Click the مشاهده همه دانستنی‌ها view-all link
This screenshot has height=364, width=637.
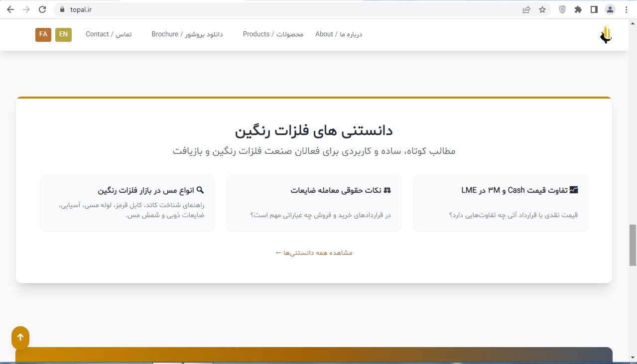[x=313, y=252]
